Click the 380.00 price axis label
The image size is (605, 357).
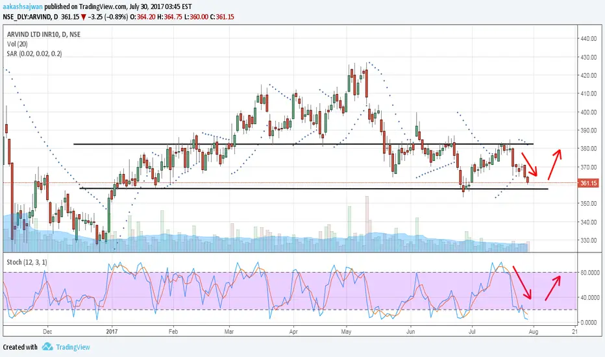[x=589, y=149]
